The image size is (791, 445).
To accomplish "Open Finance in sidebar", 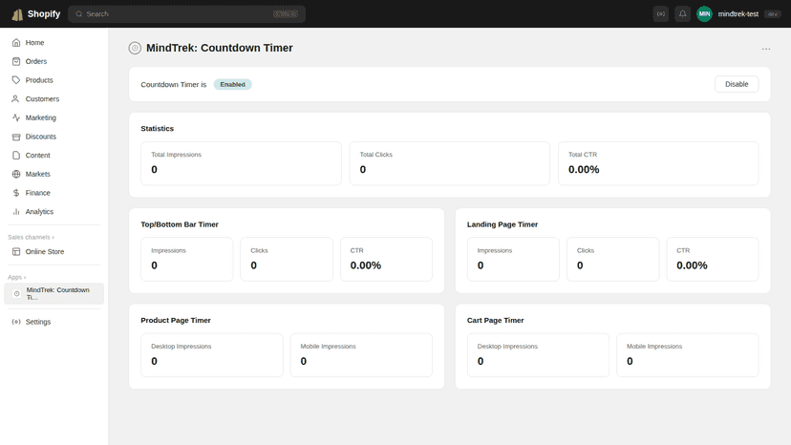I will point(54,193).
